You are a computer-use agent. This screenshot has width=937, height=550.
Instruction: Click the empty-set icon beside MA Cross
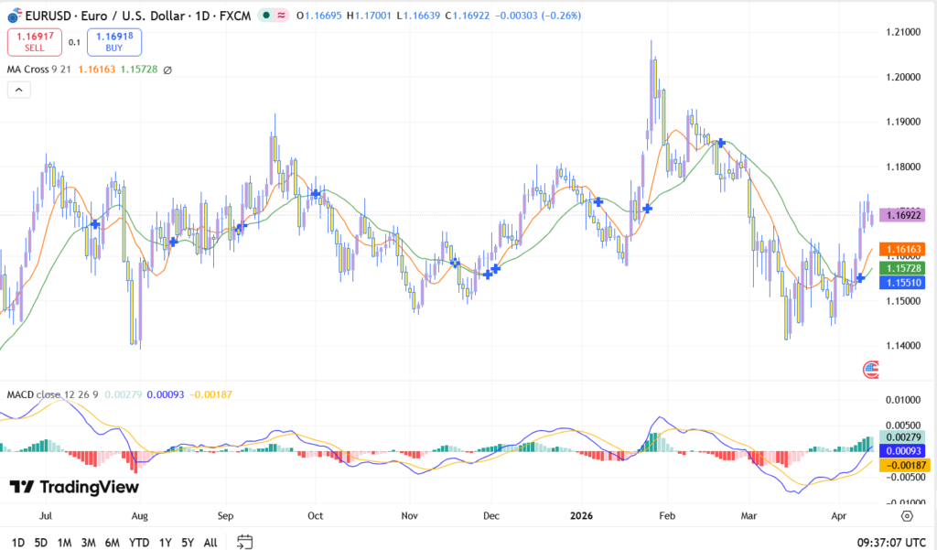tap(167, 70)
